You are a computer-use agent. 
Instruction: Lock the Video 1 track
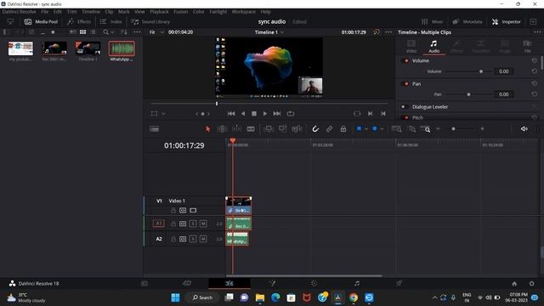tap(173, 210)
